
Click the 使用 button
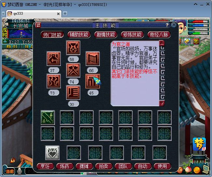[x=162, y=166]
